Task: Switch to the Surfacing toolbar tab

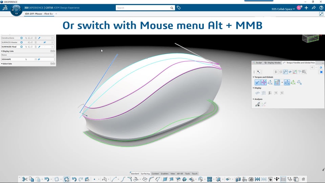Action: point(145,174)
